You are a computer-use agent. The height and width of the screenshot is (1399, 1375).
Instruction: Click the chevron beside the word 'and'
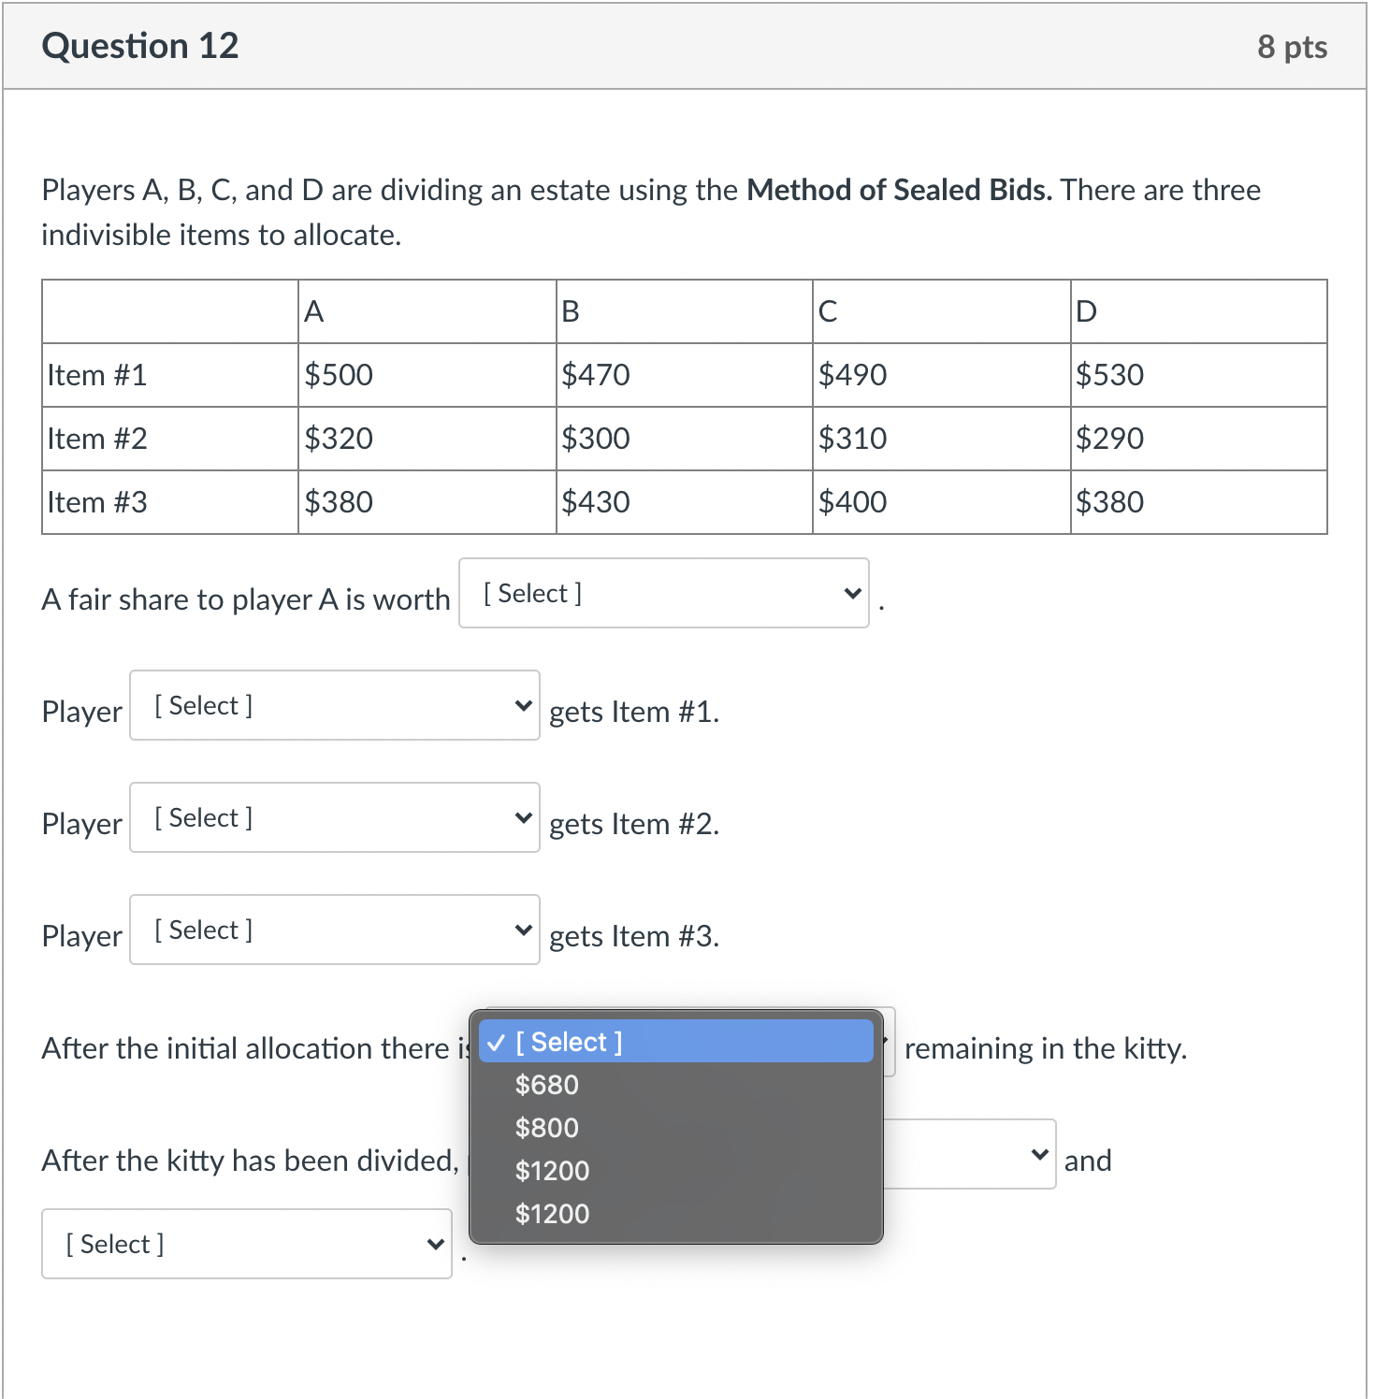click(1038, 1153)
